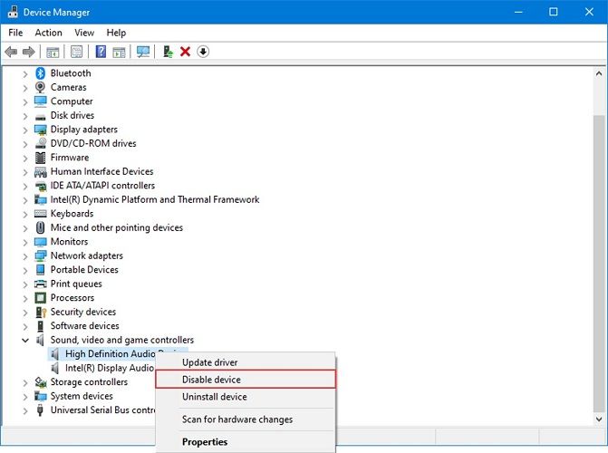
Task: Click the Firmware chip icon
Action: click(x=41, y=157)
